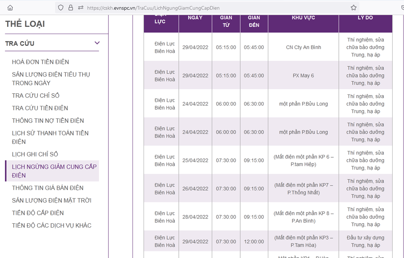Click Đầu tư xây dựng Trung, hạ áp reason
Screen dimensions: 404x258
[x=365, y=241]
